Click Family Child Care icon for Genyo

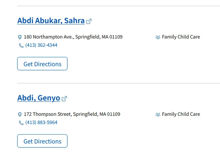pyautogui.click(x=158, y=115)
